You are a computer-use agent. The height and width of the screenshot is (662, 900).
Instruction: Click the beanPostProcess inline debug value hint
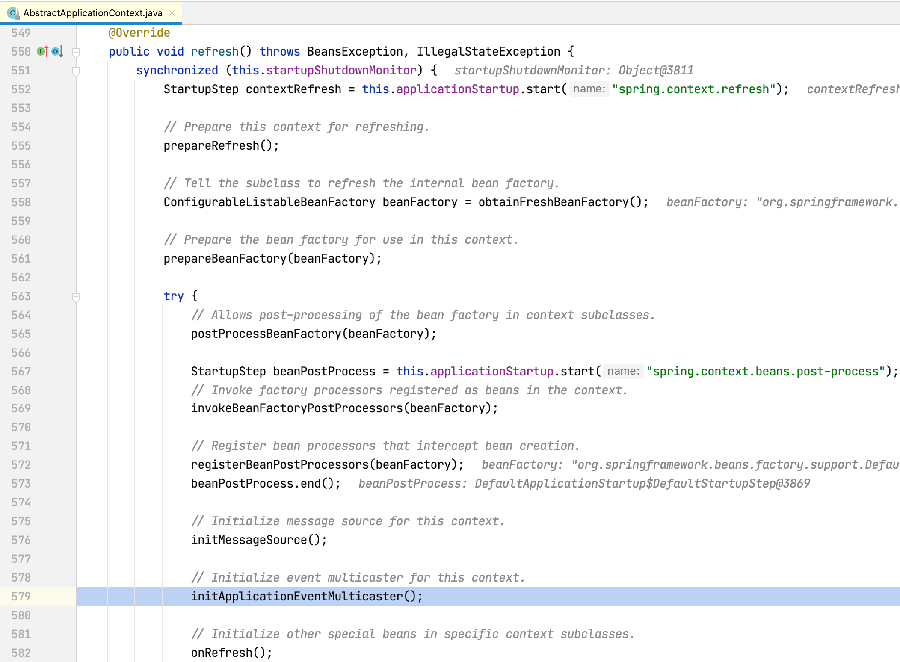coord(584,484)
